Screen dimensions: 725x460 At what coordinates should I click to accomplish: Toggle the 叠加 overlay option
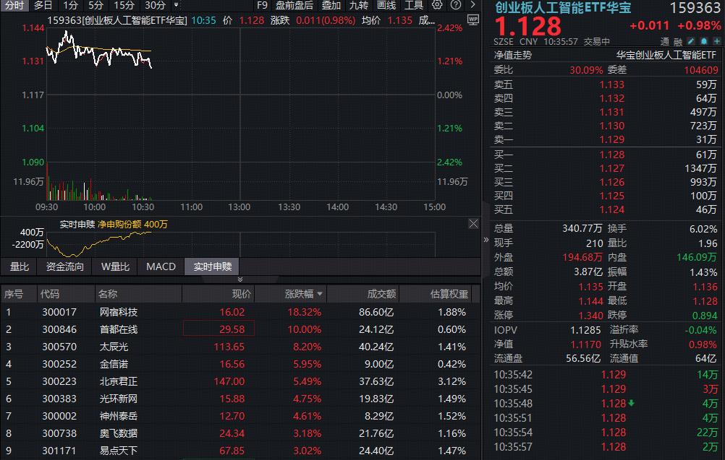pyautogui.click(x=331, y=6)
